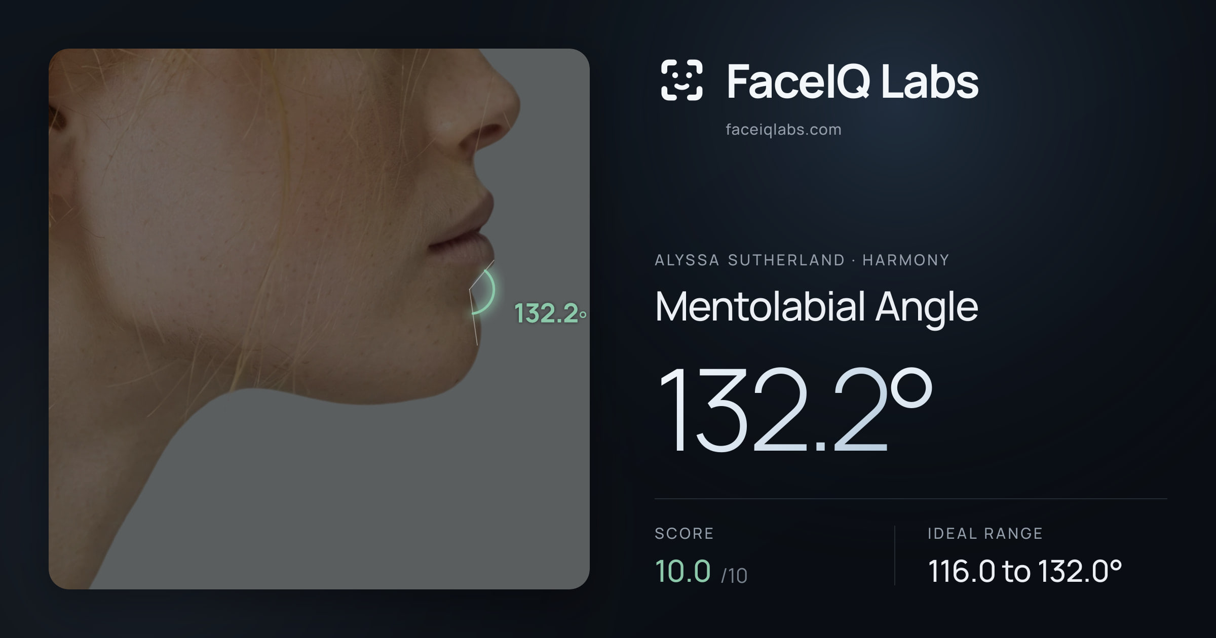Click the SCORE label
The image size is (1216, 638).
click(x=684, y=533)
